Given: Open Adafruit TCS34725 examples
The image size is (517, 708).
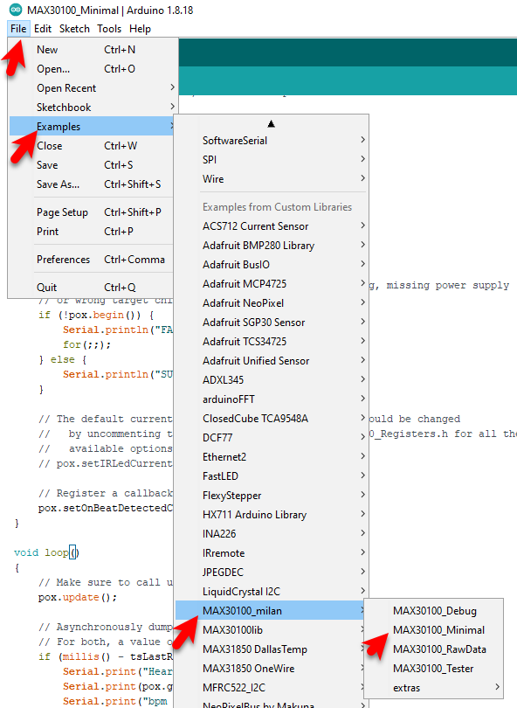Looking at the screenshot, I should tap(271, 342).
